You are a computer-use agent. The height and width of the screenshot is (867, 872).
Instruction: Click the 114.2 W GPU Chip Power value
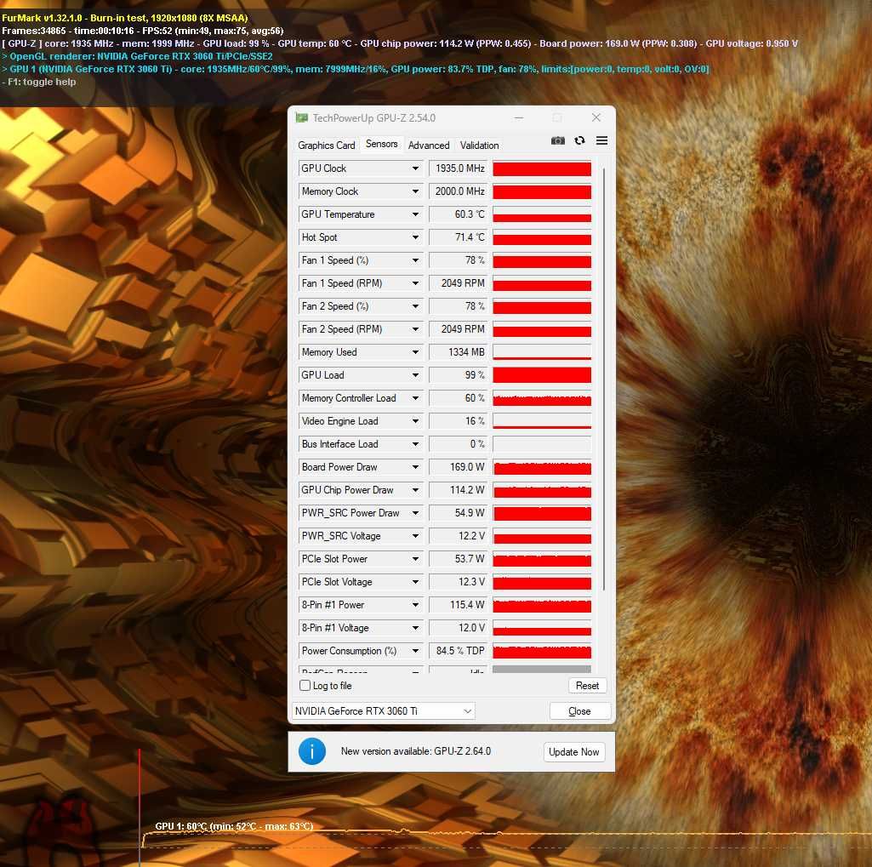pos(459,490)
